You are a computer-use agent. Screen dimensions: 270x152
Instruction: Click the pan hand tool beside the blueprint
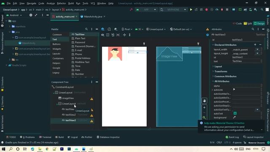coord(204,100)
